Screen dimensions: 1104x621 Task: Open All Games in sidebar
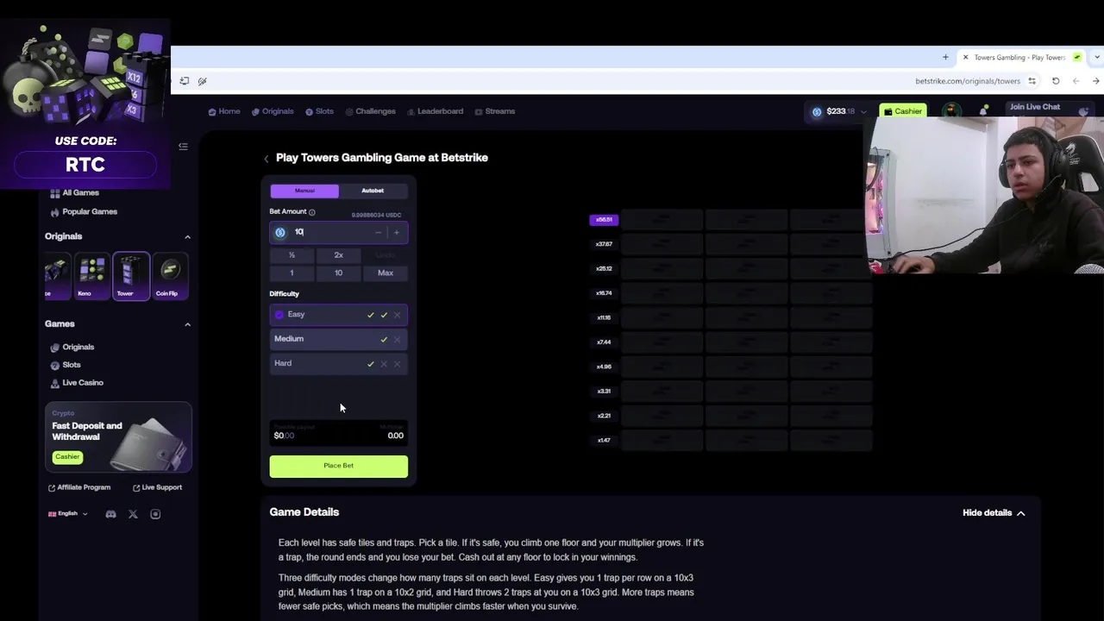pyautogui.click(x=74, y=193)
